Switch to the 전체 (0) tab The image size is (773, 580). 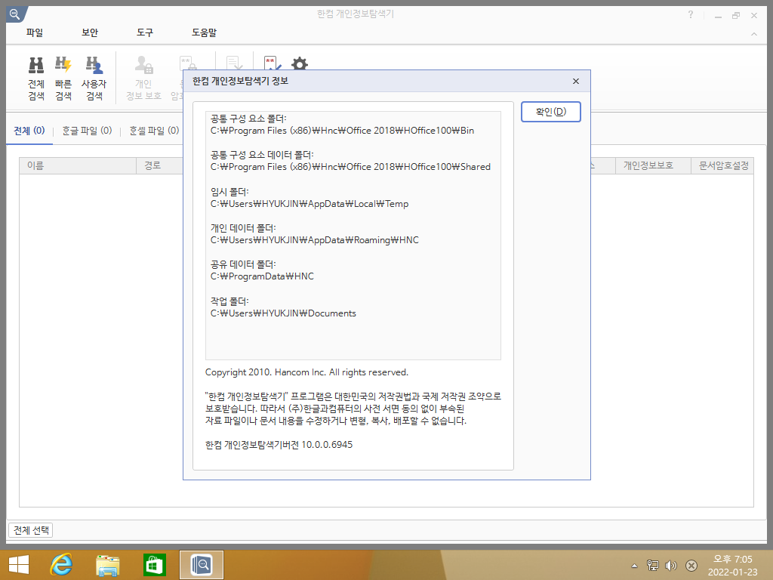point(29,131)
